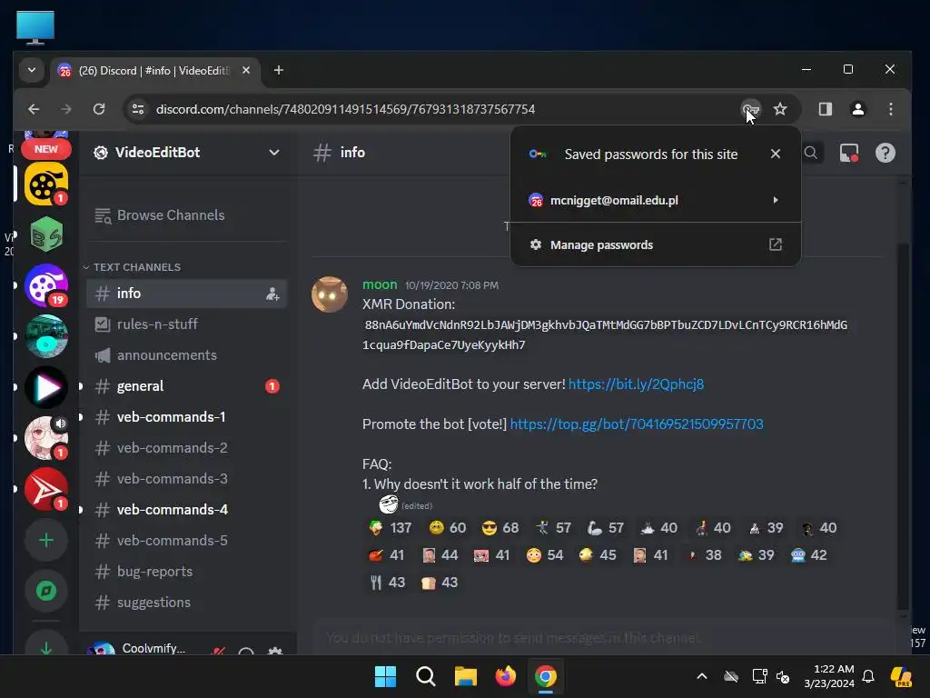Open the Discord search magnifier icon
The width and height of the screenshot is (930, 698).
[x=811, y=153]
